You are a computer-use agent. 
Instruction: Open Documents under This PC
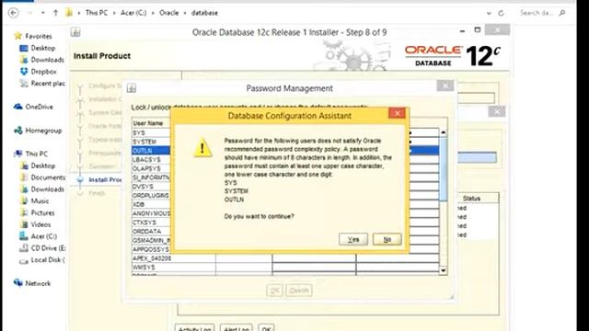(42, 177)
